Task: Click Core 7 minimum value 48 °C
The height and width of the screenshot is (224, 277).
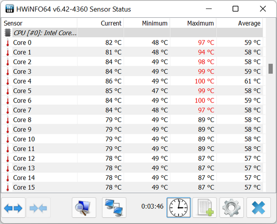Action: pyautogui.click(x=160, y=110)
